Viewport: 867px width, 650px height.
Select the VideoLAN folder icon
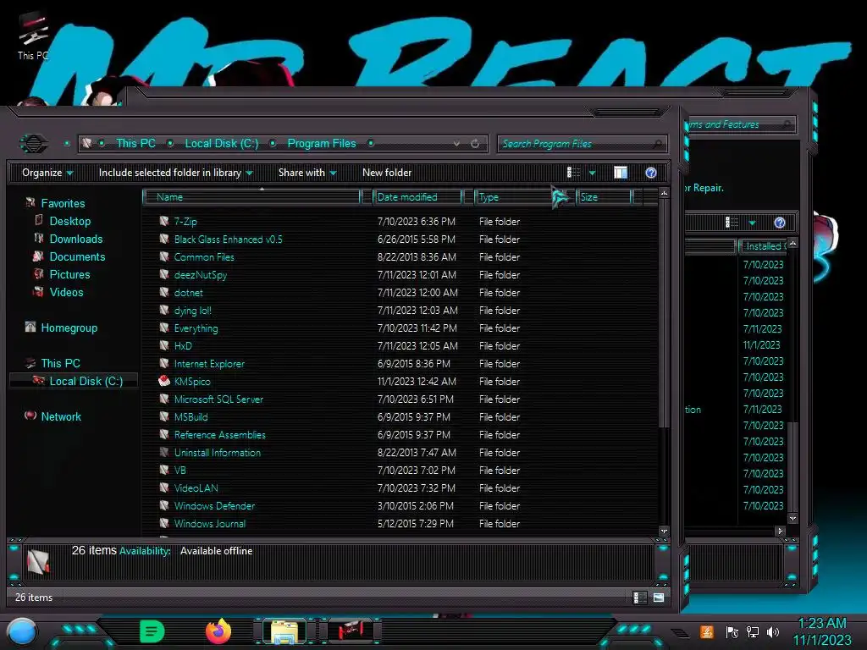164,487
